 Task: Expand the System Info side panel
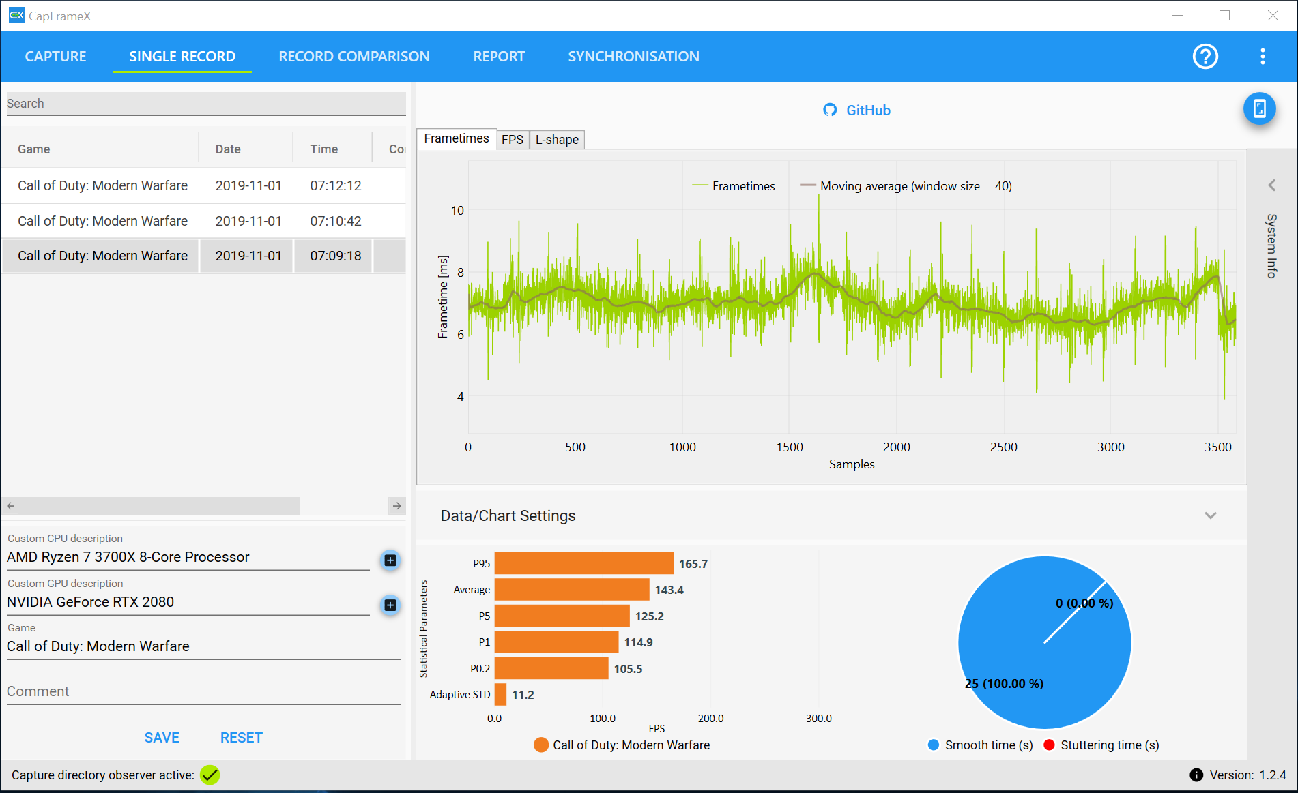click(1272, 185)
